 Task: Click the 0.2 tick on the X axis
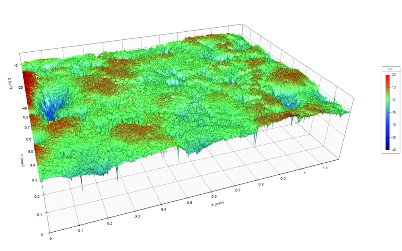point(109,223)
